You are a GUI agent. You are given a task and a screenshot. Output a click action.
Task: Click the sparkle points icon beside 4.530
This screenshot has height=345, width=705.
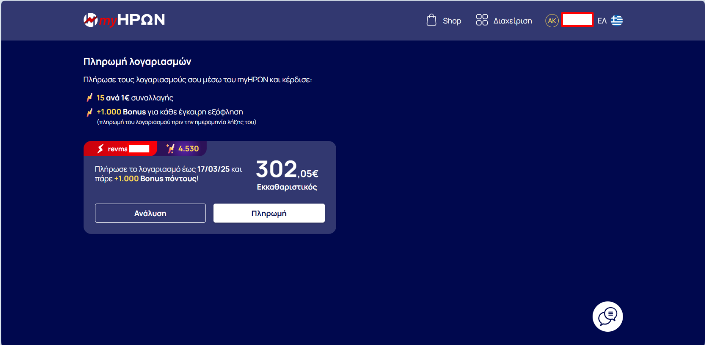pyautogui.click(x=171, y=149)
